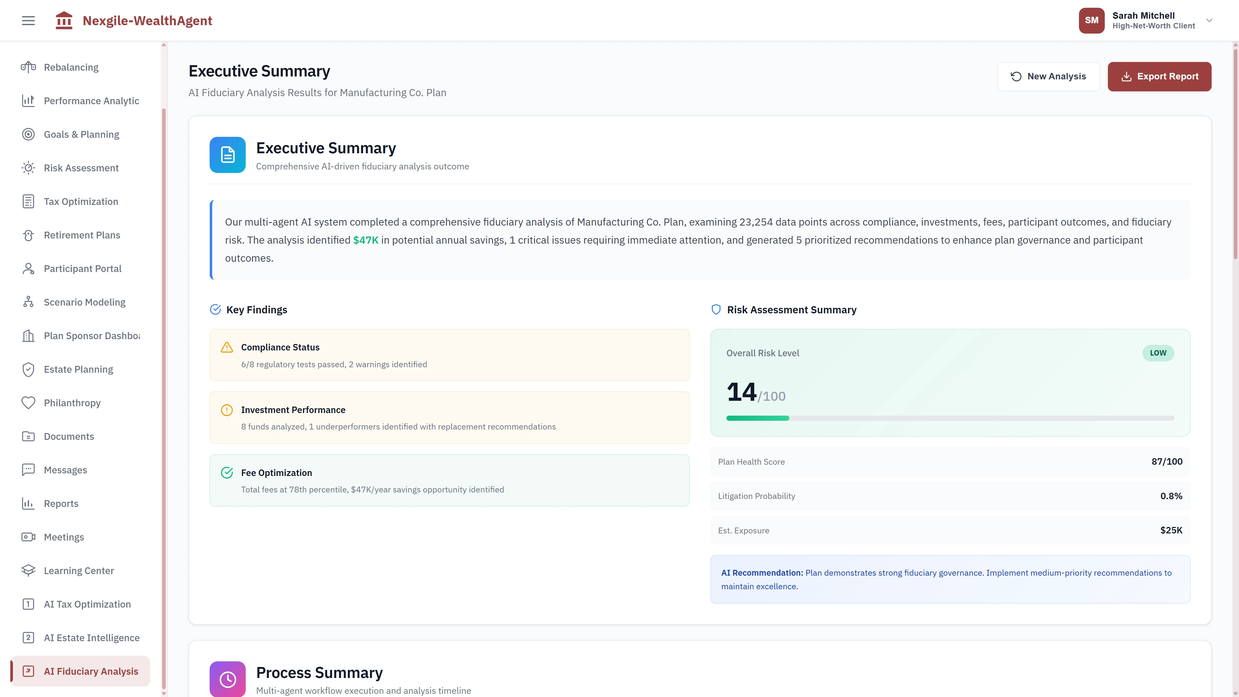Click the Export Report button
Image resolution: width=1239 pixels, height=697 pixels.
click(x=1160, y=76)
